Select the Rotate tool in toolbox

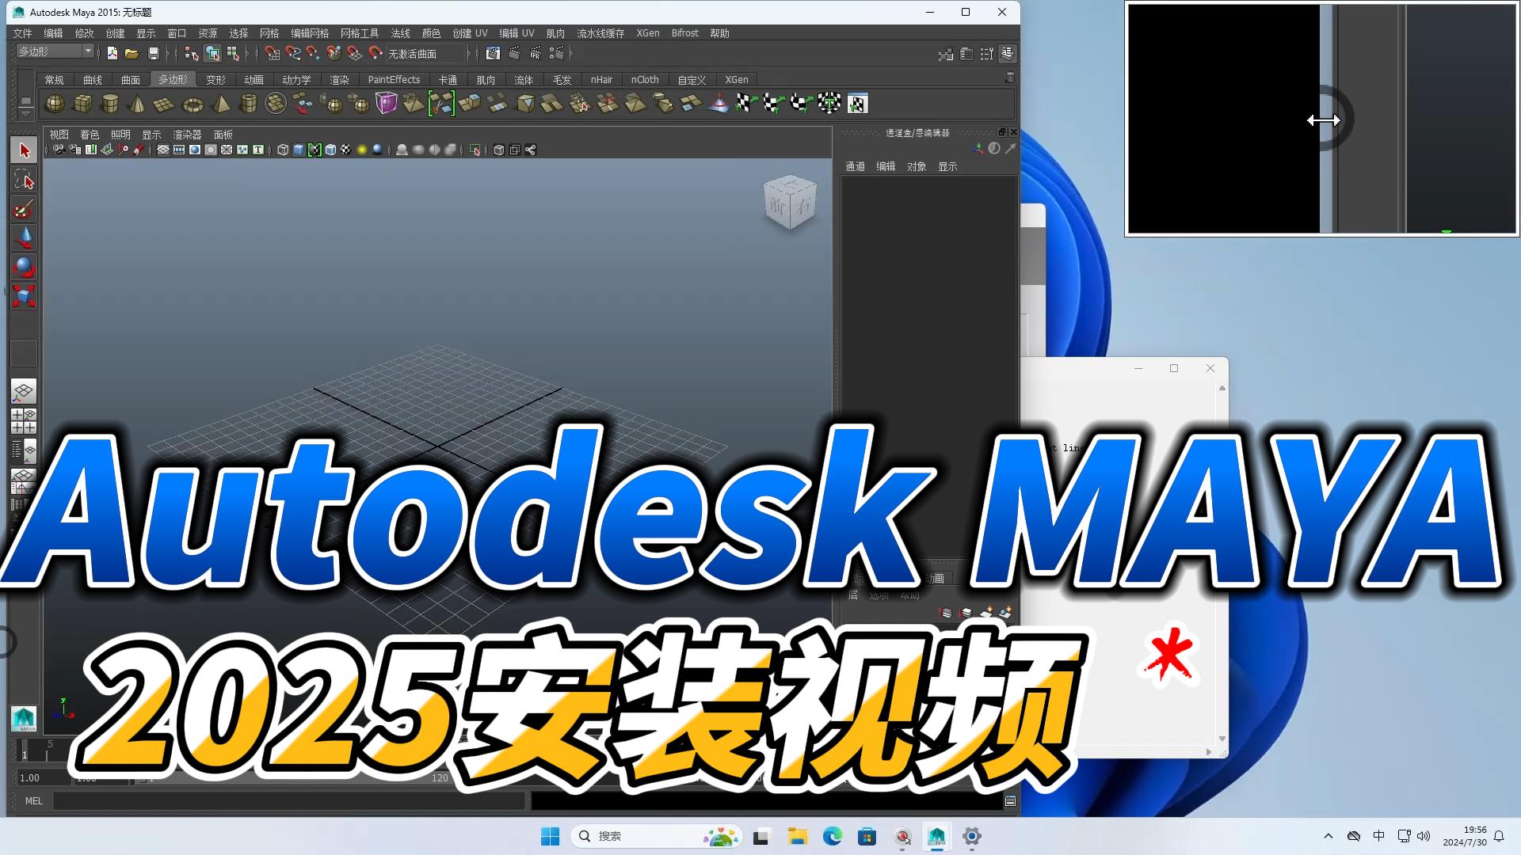coord(24,267)
